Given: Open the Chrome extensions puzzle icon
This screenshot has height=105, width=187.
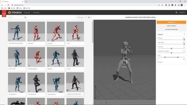Looking at the screenshot, I should tap(175, 5).
